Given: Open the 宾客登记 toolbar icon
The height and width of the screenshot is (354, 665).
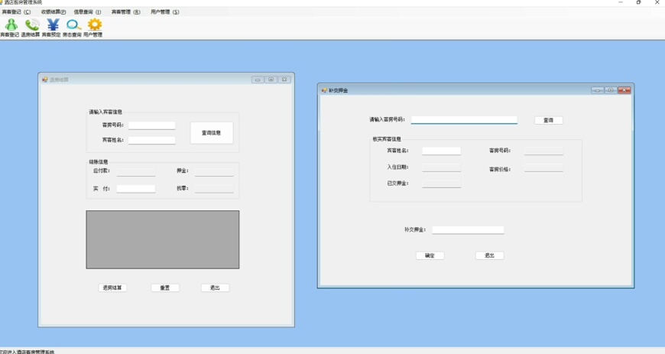Looking at the screenshot, I should [x=10, y=28].
